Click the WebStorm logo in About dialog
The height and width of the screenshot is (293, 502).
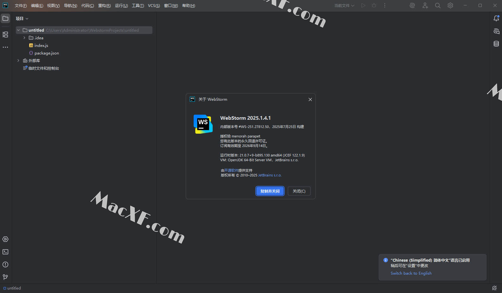click(x=203, y=124)
